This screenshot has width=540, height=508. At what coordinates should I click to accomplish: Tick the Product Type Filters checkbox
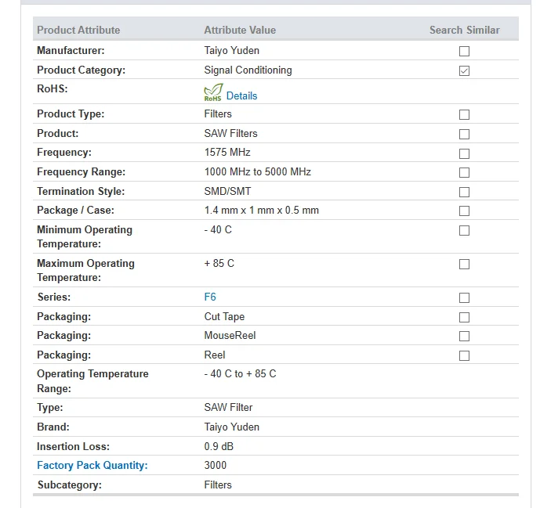(464, 114)
